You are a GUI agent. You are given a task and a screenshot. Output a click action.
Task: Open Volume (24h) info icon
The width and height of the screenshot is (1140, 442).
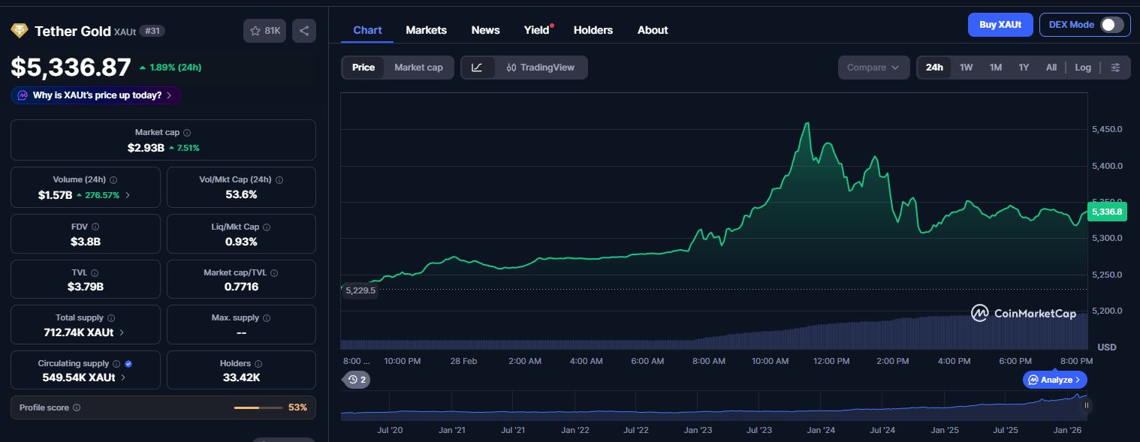click(113, 180)
